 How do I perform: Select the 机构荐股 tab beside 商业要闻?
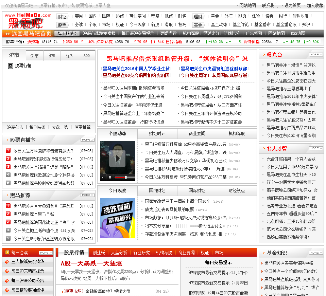[237, 133]
